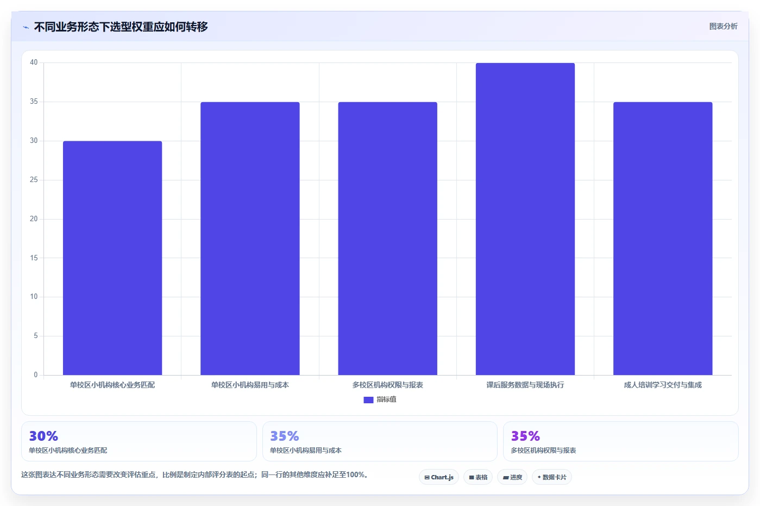
Task: Click the 单校区小机构核心业务匹配 bar
Action: coord(112,258)
